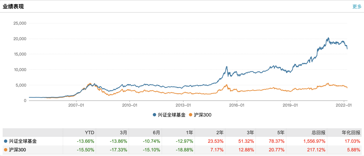The height and width of the screenshot is (156, 364).
Task: Click the 20,000 y-axis label
Action: pyautogui.click(x=20, y=39)
